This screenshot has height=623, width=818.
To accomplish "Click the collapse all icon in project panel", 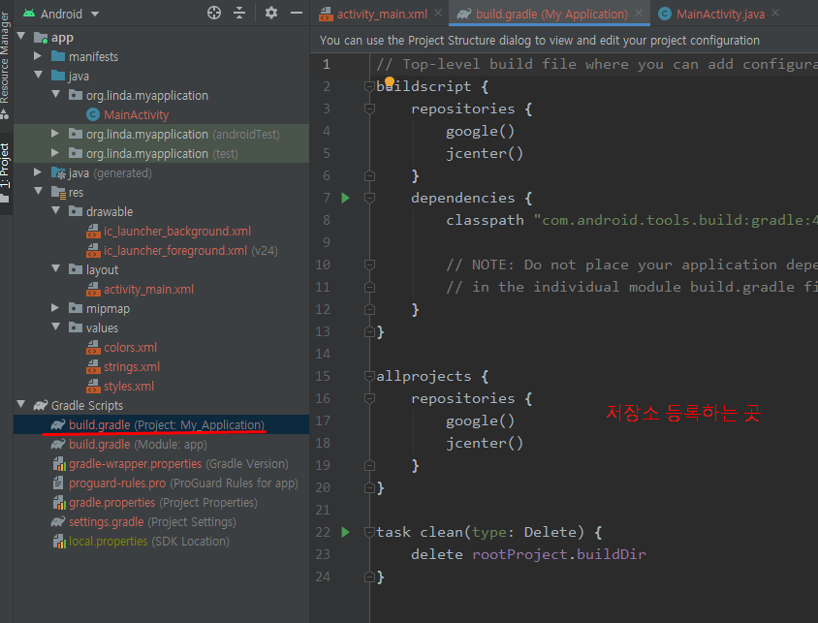I will pyautogui.click(x=239, y=13).
